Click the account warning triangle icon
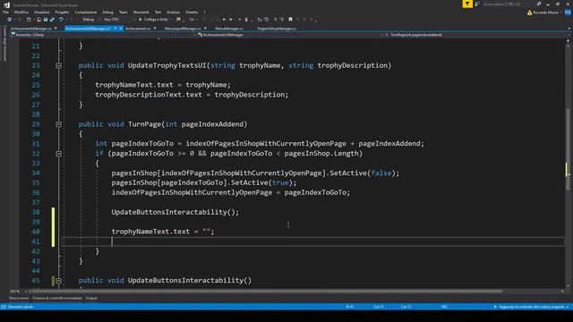The image size is (573, 322). coord(529,13)
